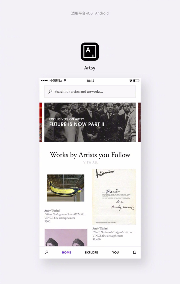The height and width of the screenshot is (284, 180).
Task: Open search from bottom bar magnifier icon
Action: pyautogui.click(x=47, y=252)
